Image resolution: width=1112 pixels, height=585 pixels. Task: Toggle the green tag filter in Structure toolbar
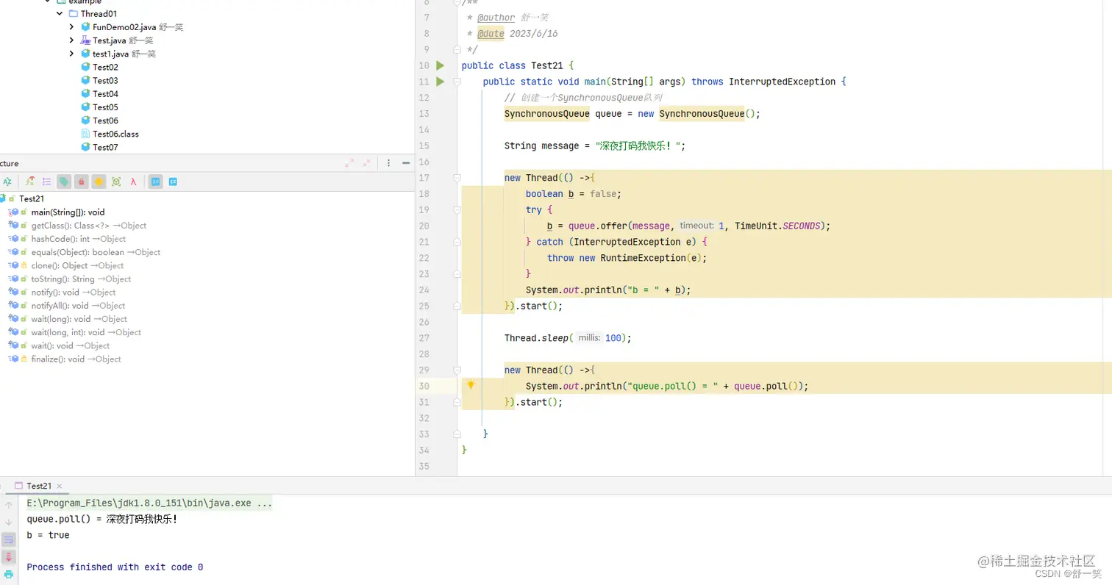tap(64, 182)
